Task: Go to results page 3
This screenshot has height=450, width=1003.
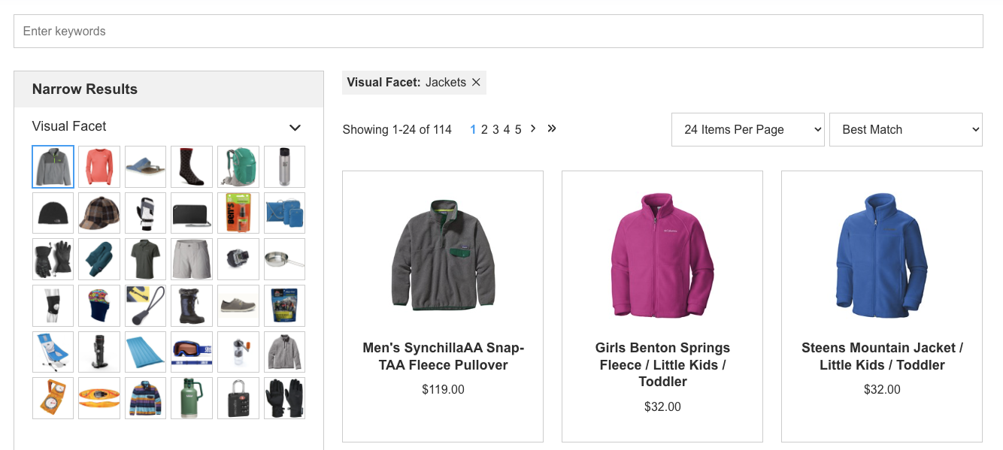Action: [495, 129]
